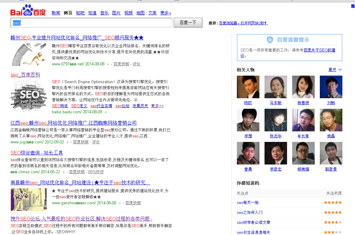Focus the search box containing seo
Screen dimensions: 355x235
coord(91,23)
